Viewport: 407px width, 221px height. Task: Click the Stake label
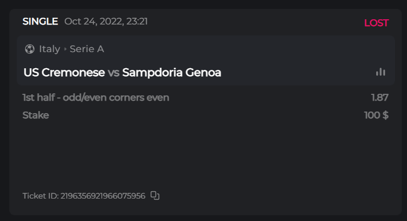point(35,115)
